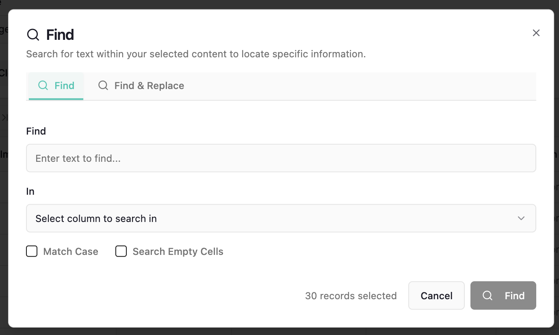The width and height of the screenshot is (559, 335).
Task: Focus the 'Enter text to find...' input field
Action: click(281, 158)
